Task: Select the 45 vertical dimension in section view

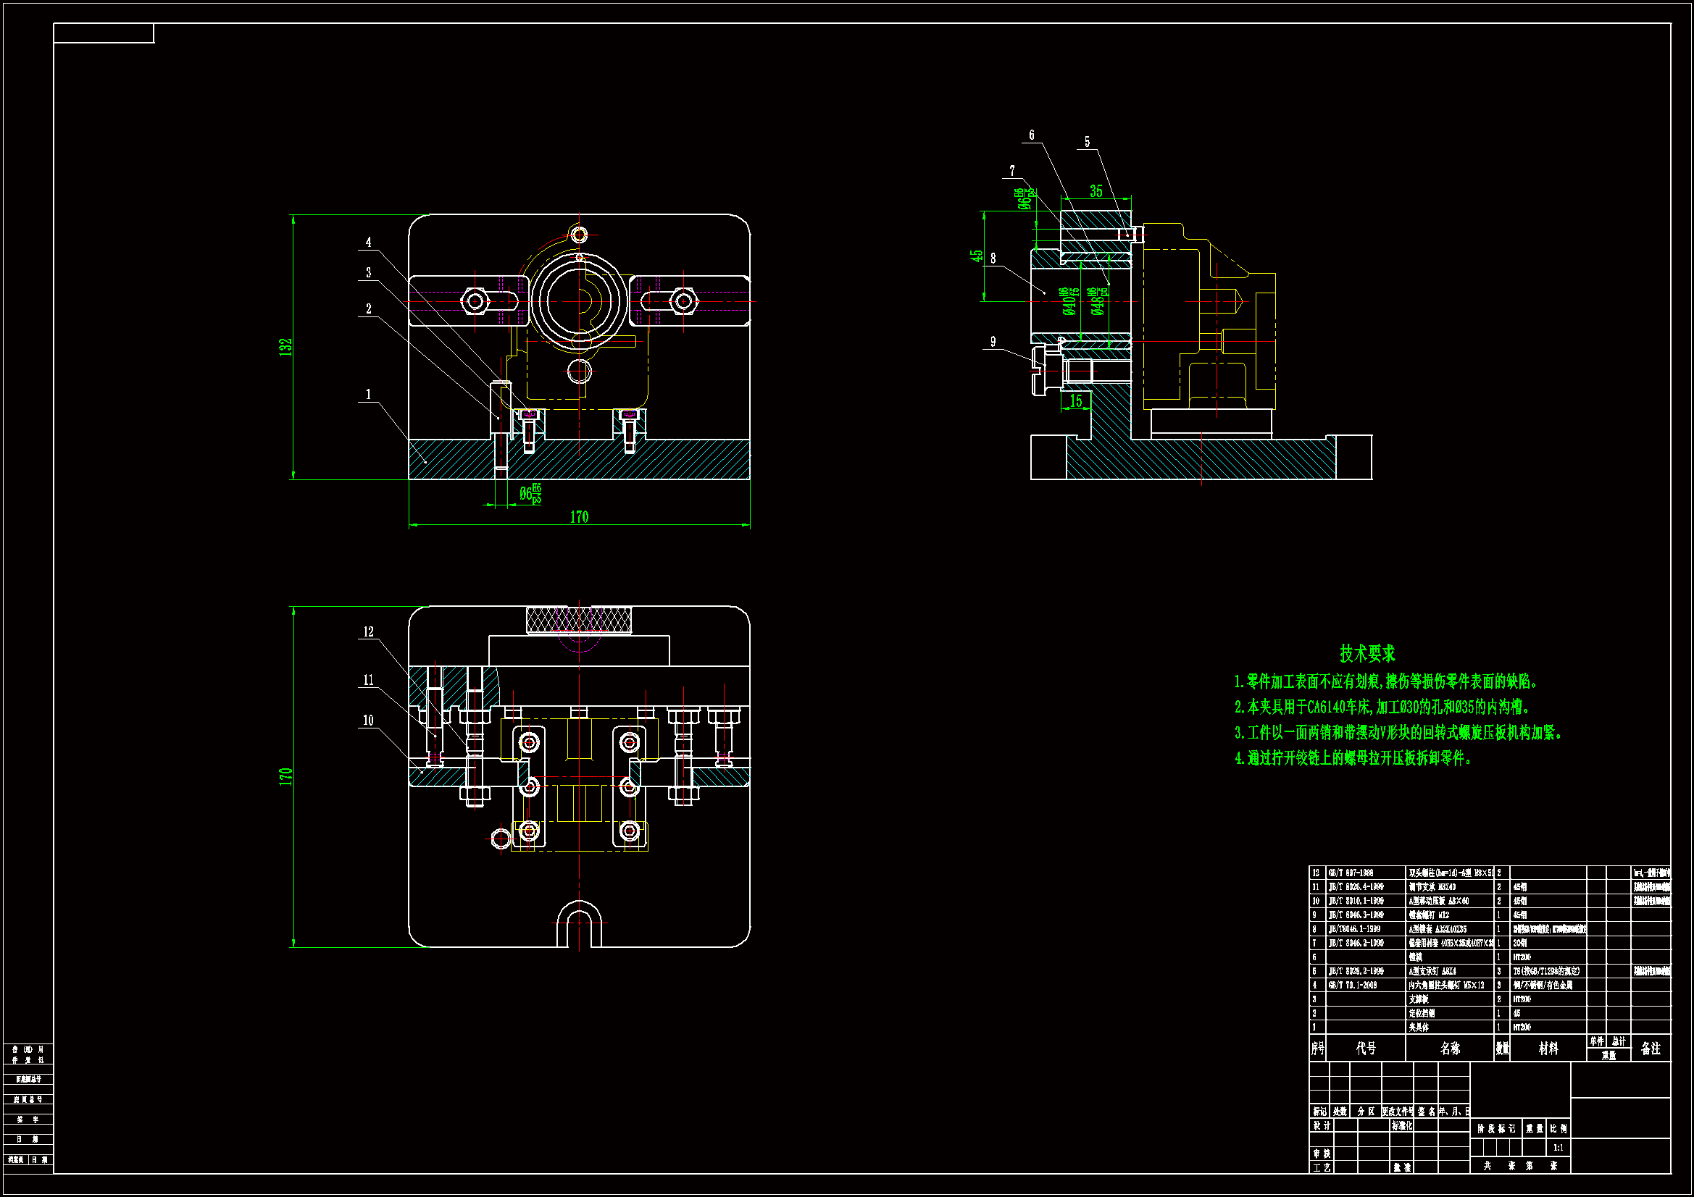Action: tap(977, 255)
